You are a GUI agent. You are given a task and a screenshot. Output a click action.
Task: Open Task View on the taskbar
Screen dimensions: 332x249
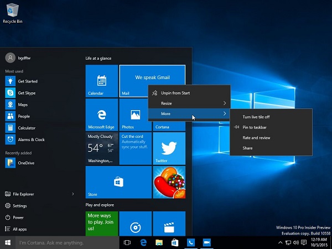tap(127, 243)
